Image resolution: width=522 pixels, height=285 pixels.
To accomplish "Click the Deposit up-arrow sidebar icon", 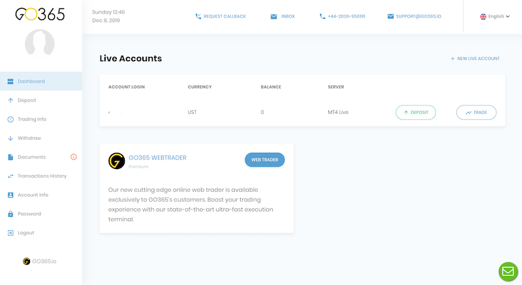I will 10,100.
